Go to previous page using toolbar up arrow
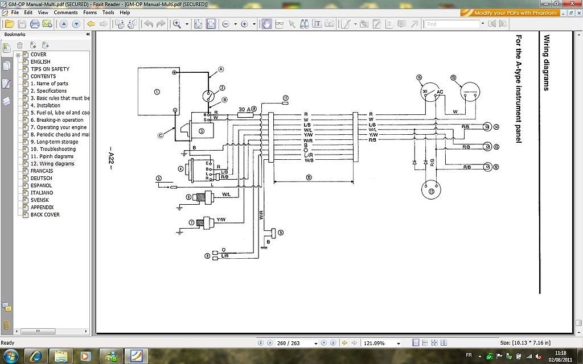Viewport: 583px width, 364px height. click(x=64, y=24)
